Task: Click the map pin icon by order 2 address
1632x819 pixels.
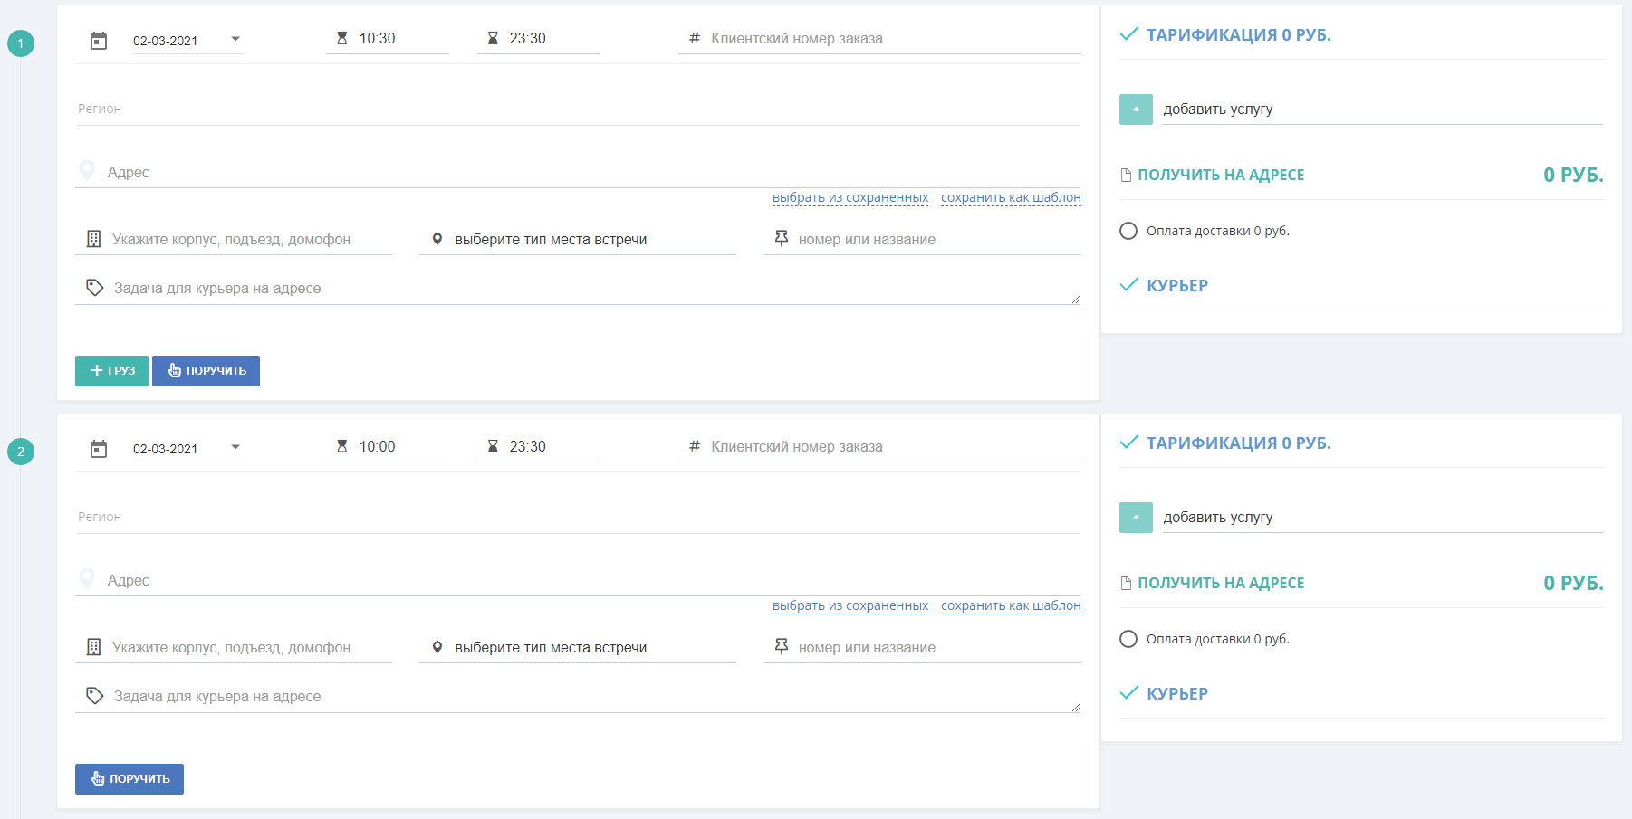Action: click(87, 578)
